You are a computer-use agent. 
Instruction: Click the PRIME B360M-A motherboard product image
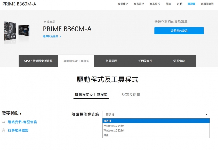click(16, 32)
